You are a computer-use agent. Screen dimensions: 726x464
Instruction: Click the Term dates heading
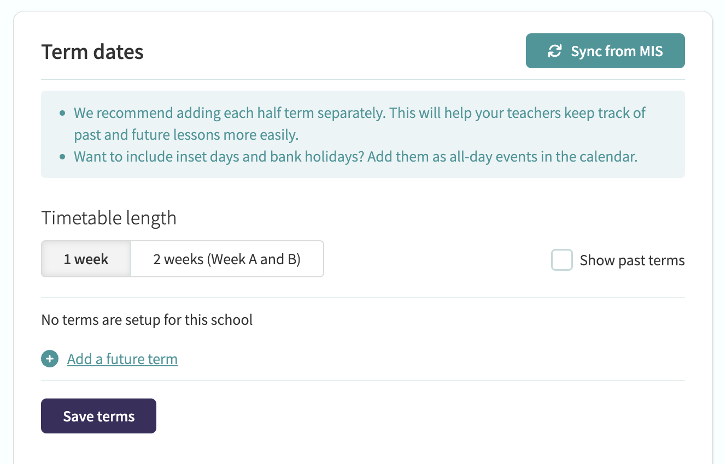[92, 52]
